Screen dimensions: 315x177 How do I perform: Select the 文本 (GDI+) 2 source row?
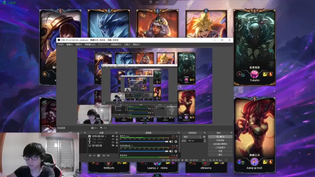pyautogui.click(x=103, y=139)
